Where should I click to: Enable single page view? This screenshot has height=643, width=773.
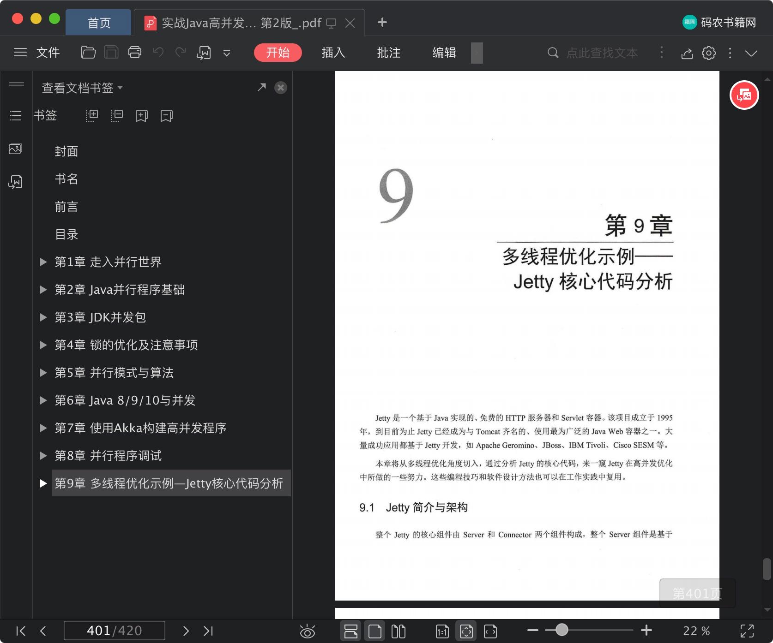click(x=375, y=631)
